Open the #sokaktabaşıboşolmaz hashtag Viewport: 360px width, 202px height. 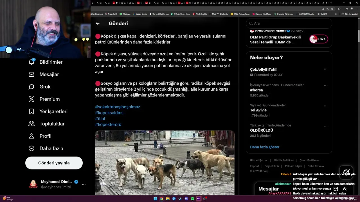(117, 107)
